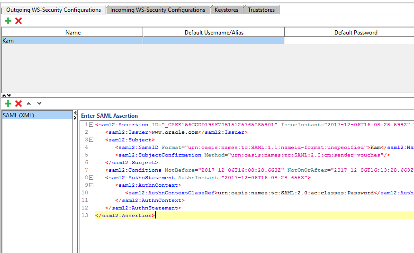
Task: Collapse the saml2:AuthnStatement fold on line 8
Action: pyautogui.click(x=91, y=178)
